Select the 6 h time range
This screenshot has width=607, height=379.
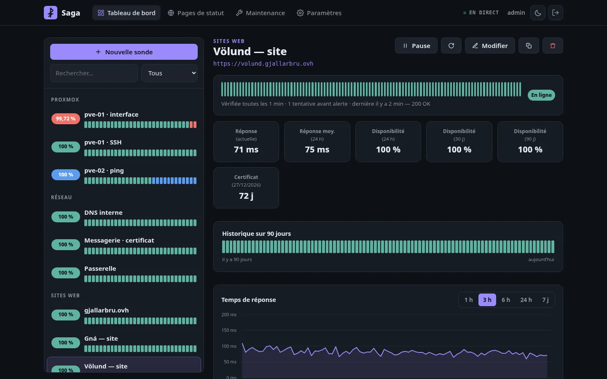coord(506,300)
